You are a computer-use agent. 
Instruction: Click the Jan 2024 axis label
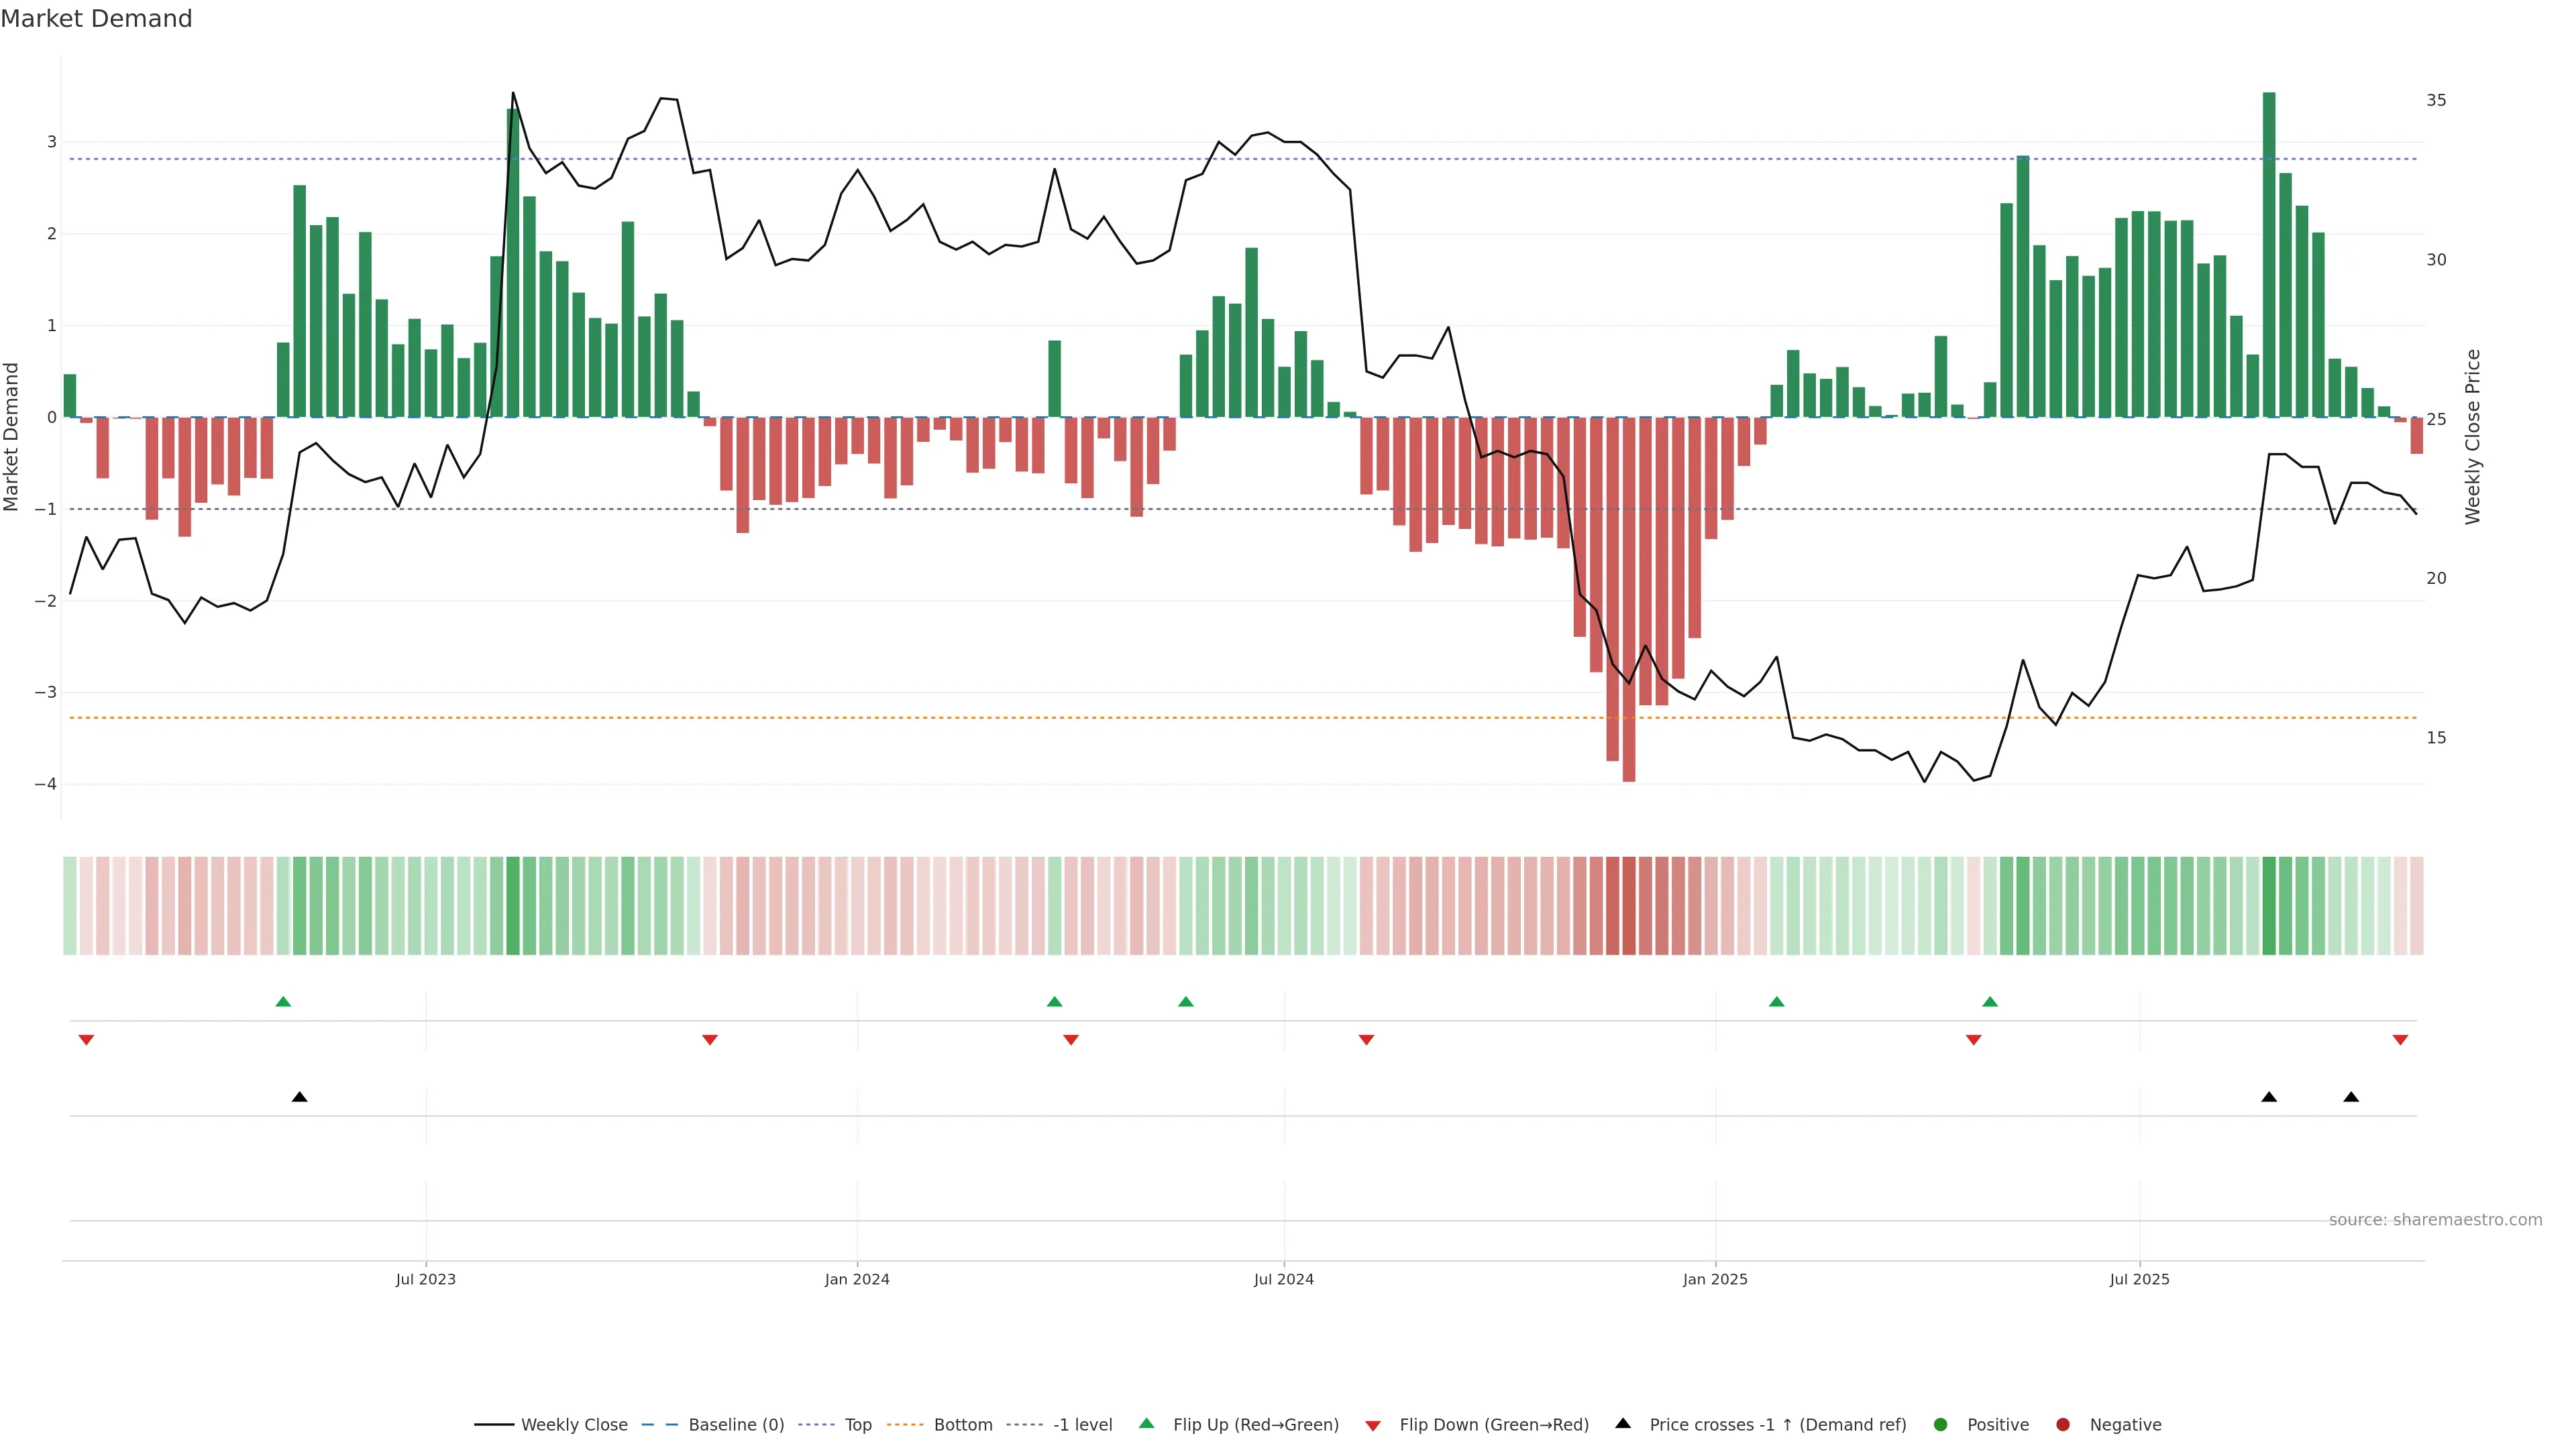coord(857,1279)
